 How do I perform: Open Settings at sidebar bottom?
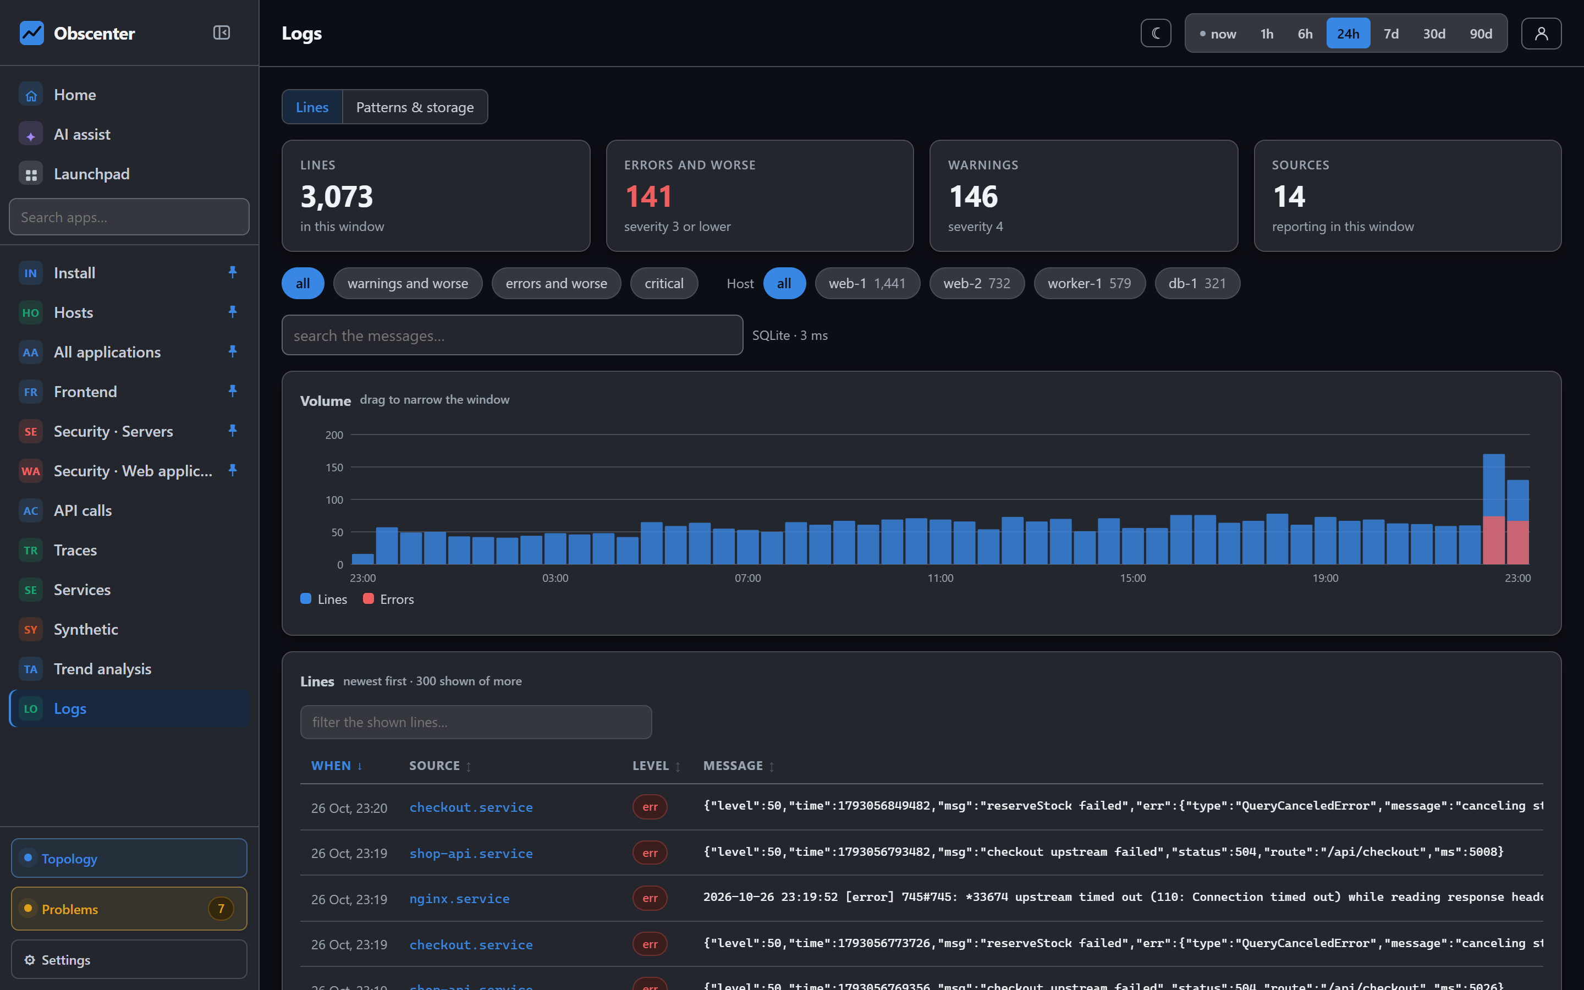point(129,959)
